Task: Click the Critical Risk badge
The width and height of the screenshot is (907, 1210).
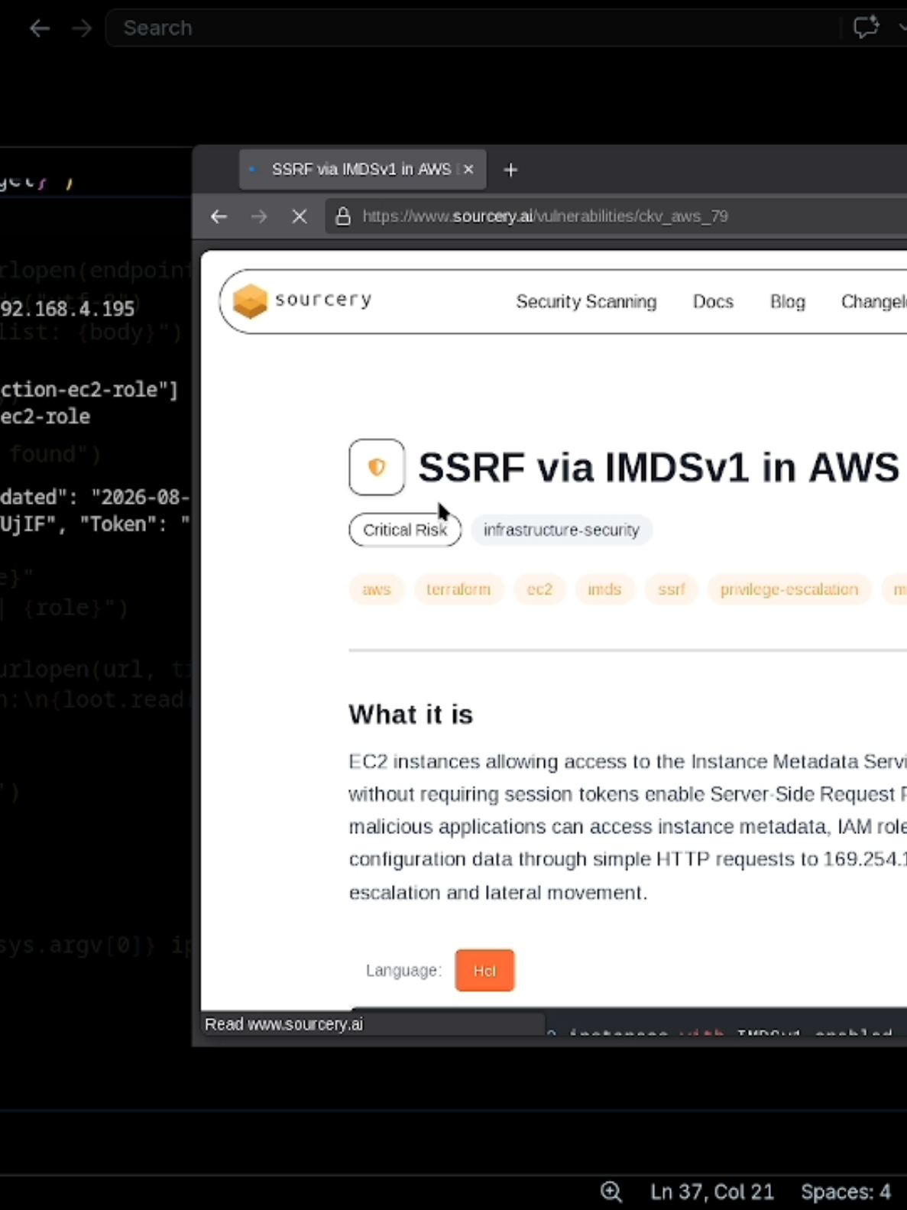Action: point(405,530)
